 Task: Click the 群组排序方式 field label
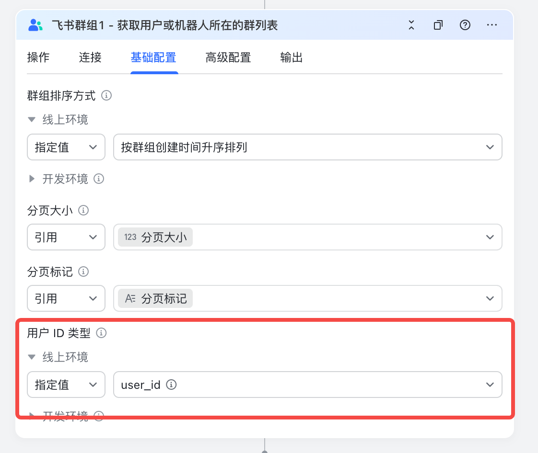point(61,95)
